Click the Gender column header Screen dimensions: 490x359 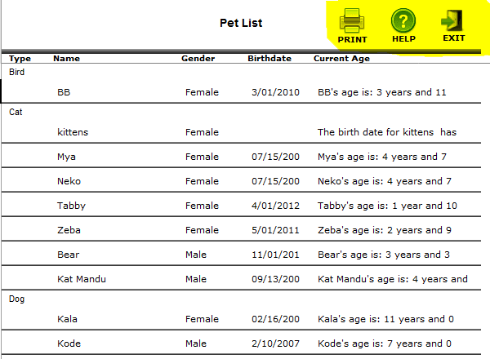(x=198, y=59)
